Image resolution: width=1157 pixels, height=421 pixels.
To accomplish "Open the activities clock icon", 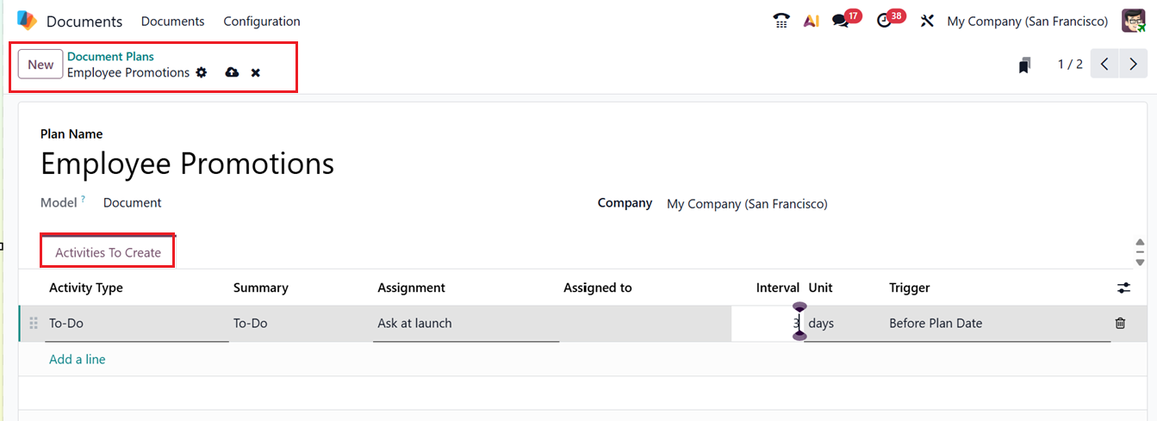I will (885, 21).
